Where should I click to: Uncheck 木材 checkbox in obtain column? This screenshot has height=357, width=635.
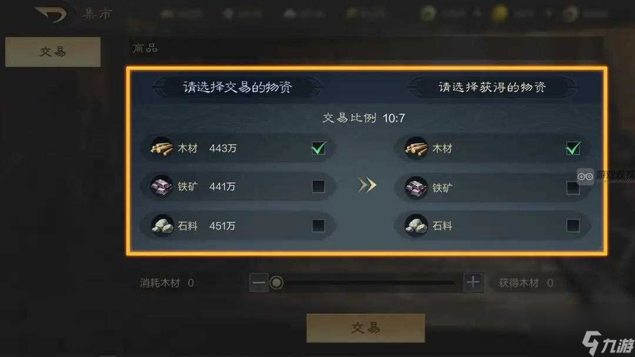point(573,148)
